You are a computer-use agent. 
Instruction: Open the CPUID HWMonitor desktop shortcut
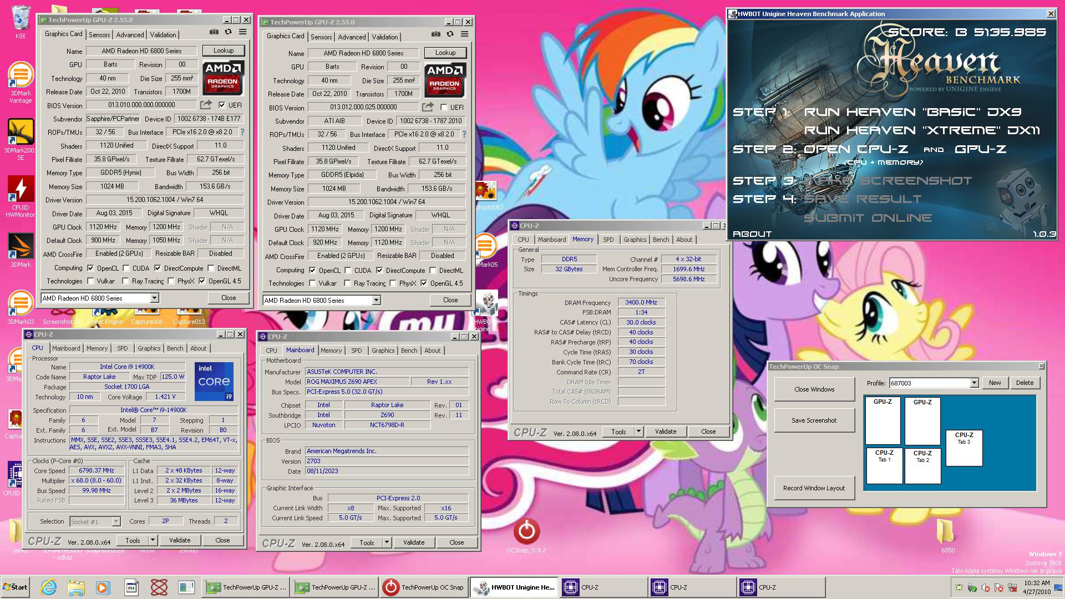pos(21,197)
